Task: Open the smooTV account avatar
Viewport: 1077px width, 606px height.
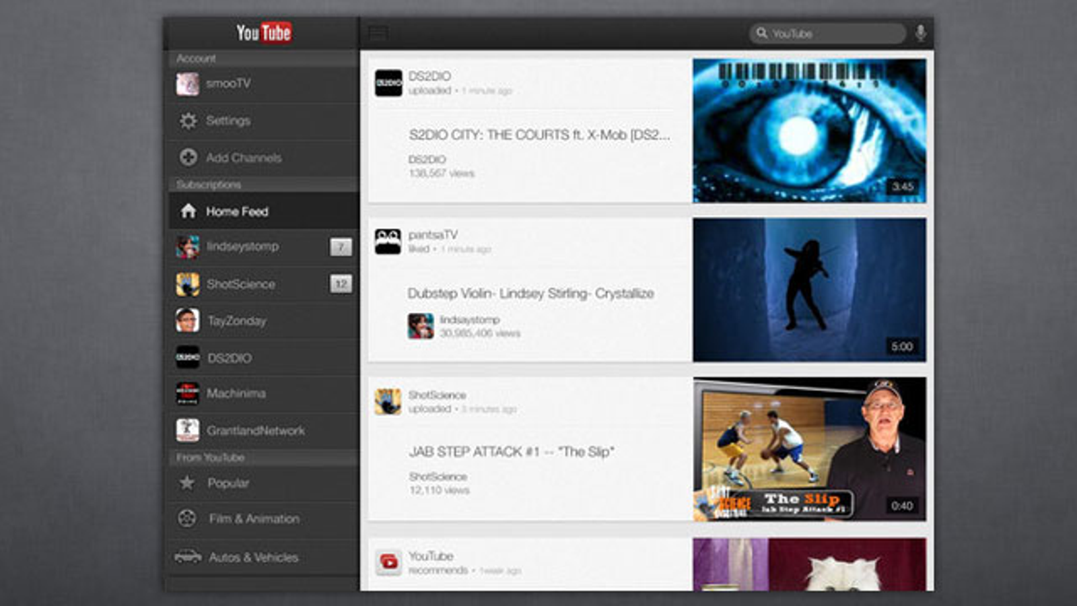Action: pyautogui.click(x=187, y=84)
